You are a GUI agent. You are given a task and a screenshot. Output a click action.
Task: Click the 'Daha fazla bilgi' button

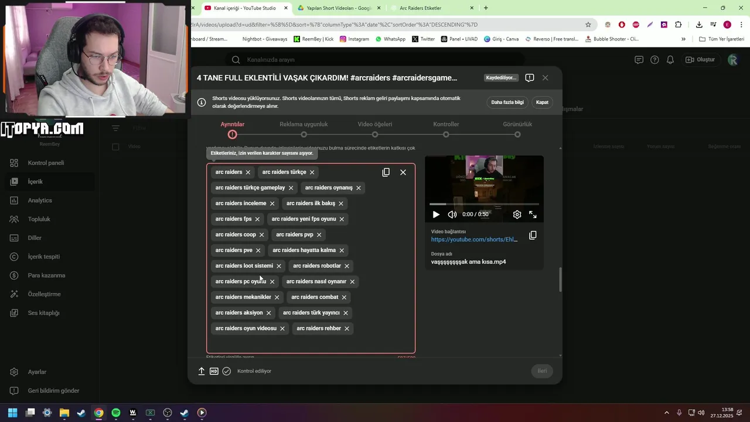(507, 102)
